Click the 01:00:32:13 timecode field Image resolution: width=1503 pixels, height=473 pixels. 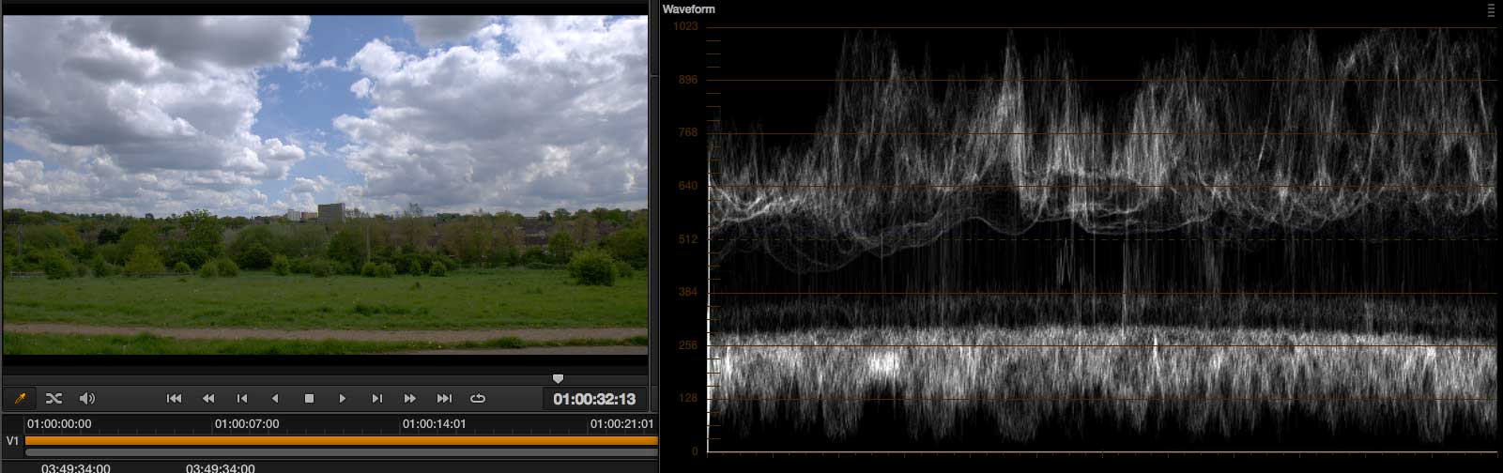click(x=595, y=399)
